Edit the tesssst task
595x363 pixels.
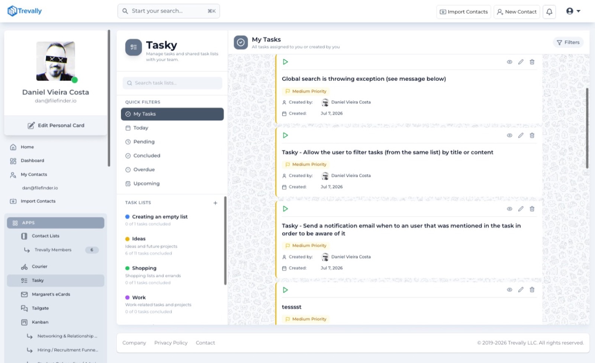(521, 290)
